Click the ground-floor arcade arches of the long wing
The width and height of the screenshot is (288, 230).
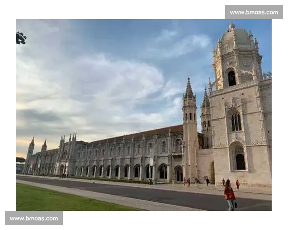[x=120, y=171]
